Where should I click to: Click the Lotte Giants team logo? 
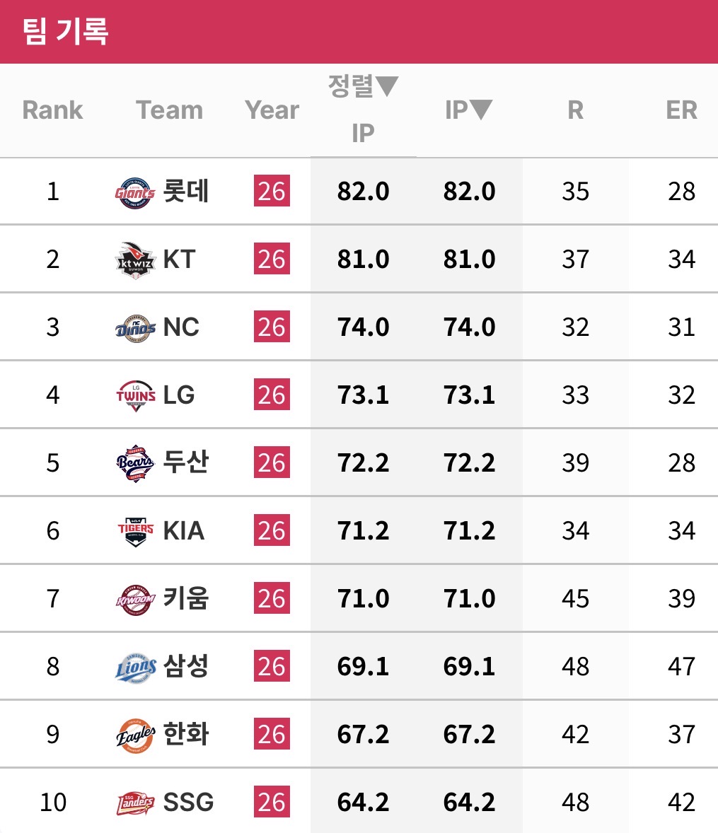(x=135, y=192)
